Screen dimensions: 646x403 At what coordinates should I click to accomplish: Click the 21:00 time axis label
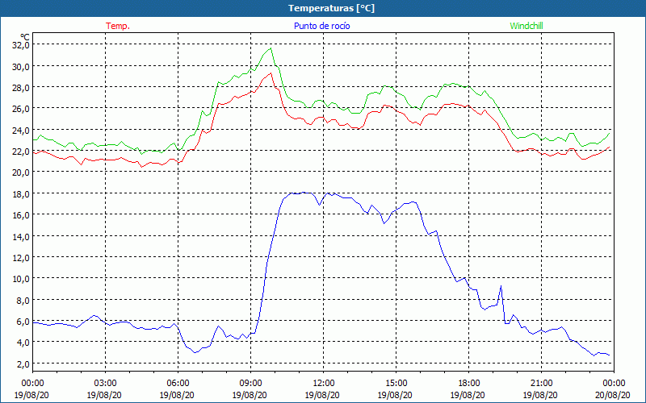(x=541, y=384)
